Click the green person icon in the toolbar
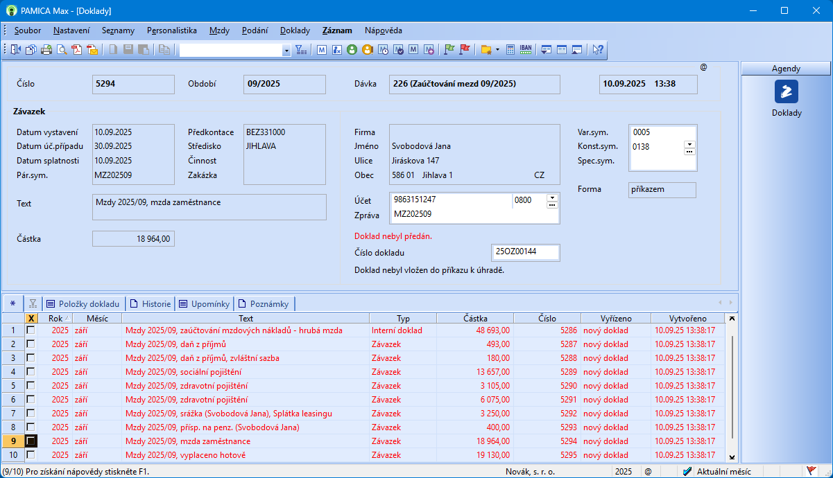 click(352, 50)
